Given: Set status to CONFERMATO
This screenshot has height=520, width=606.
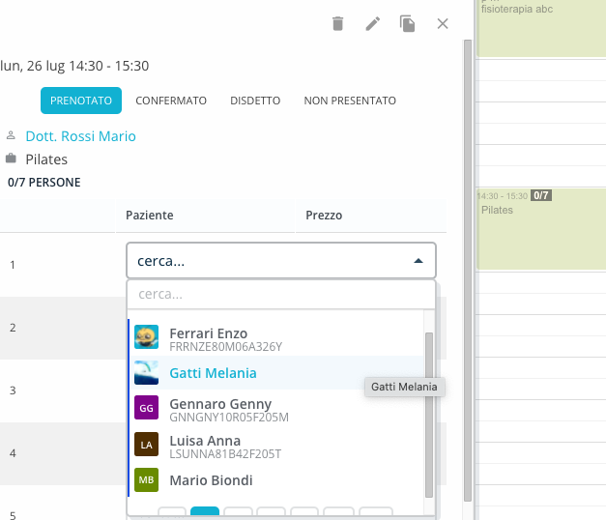Looking at the screenshot, I should coord(171,101).
